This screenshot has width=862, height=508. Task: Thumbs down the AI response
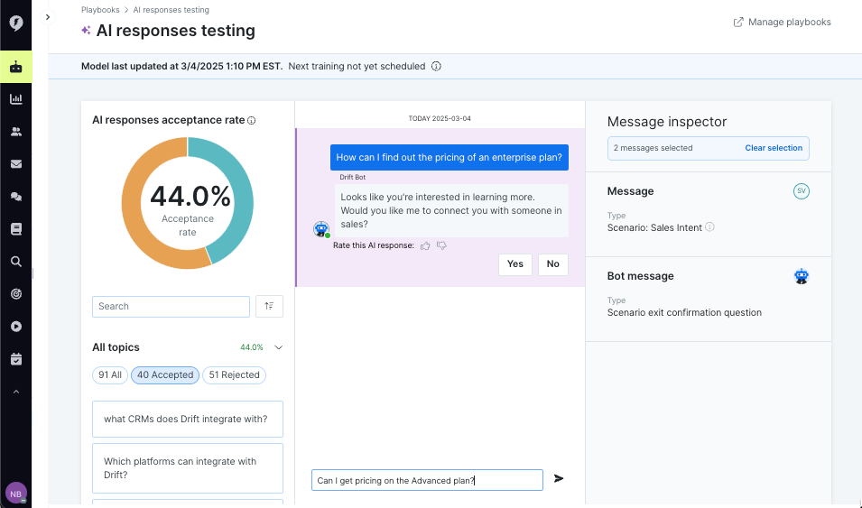pos(441,245)
